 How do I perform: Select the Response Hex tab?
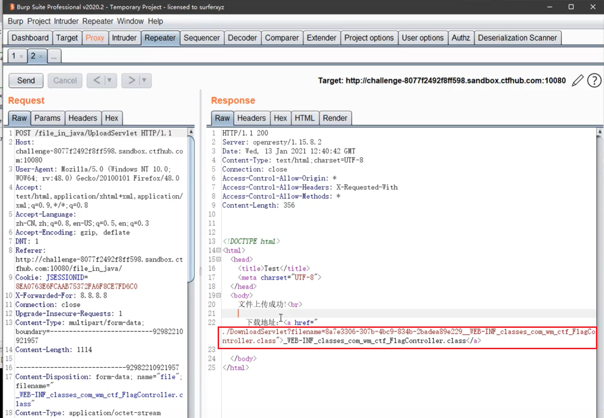coord(280,118)
